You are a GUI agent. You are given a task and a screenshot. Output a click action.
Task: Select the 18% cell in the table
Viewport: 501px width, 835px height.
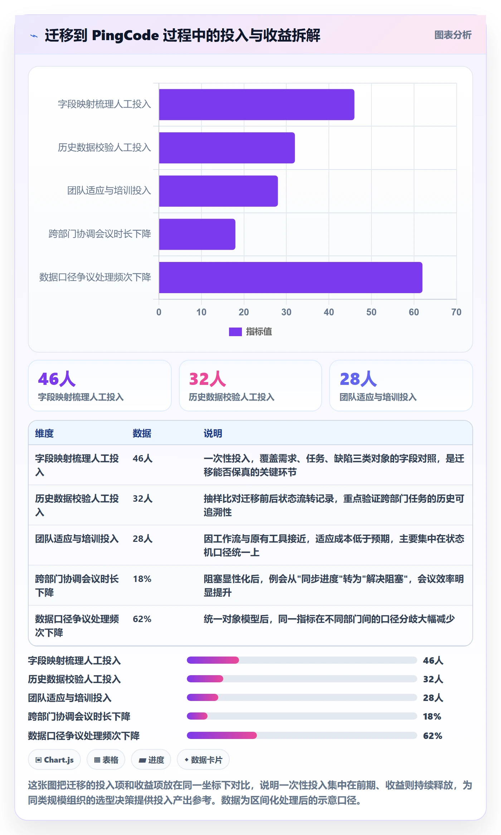[x=142, y=579]
